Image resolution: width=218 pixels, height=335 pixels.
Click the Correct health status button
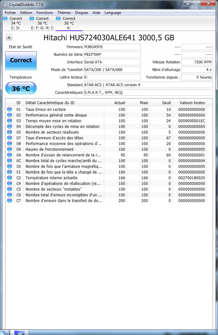point(21,61)
